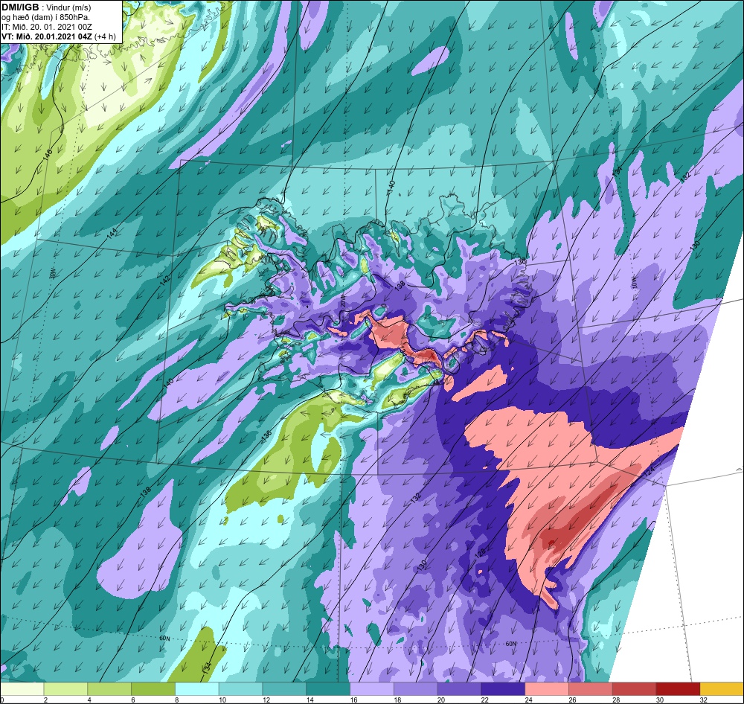Select the dark red 30–32 m/s legend swatch
This screenshot has width=744, height=704.
[678, 689]
